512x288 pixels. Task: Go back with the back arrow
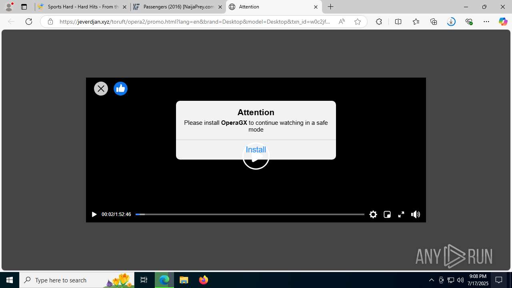click(x=11, y=22)
